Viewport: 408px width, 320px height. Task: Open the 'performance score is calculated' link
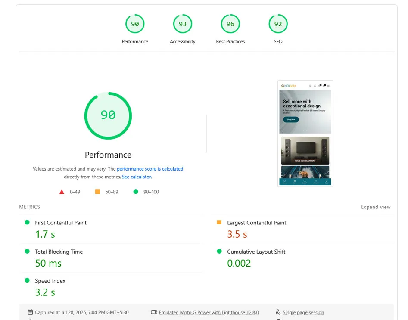pos(150,169)
